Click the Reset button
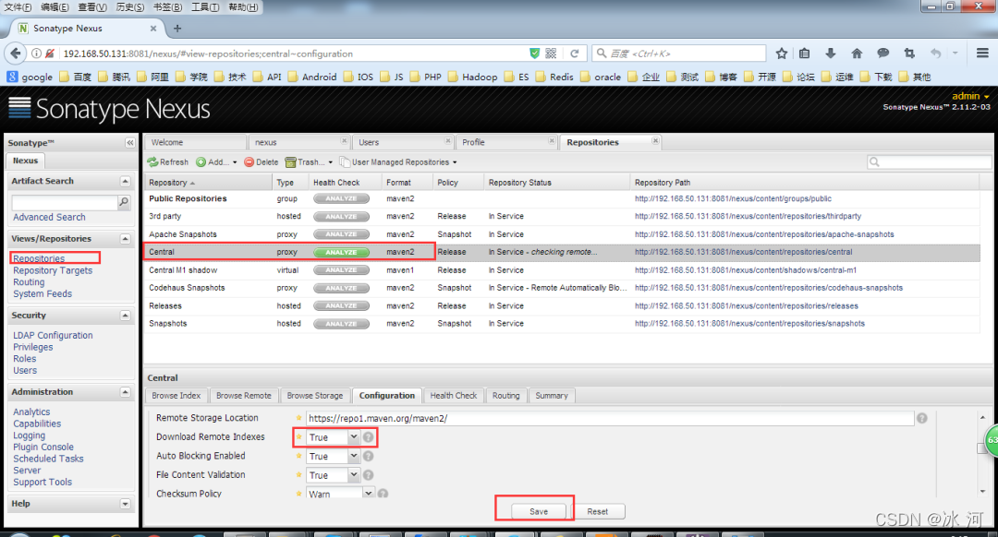The height and width of the screenshot is (537, 998). pyautogui.click(x=597, y=511)
